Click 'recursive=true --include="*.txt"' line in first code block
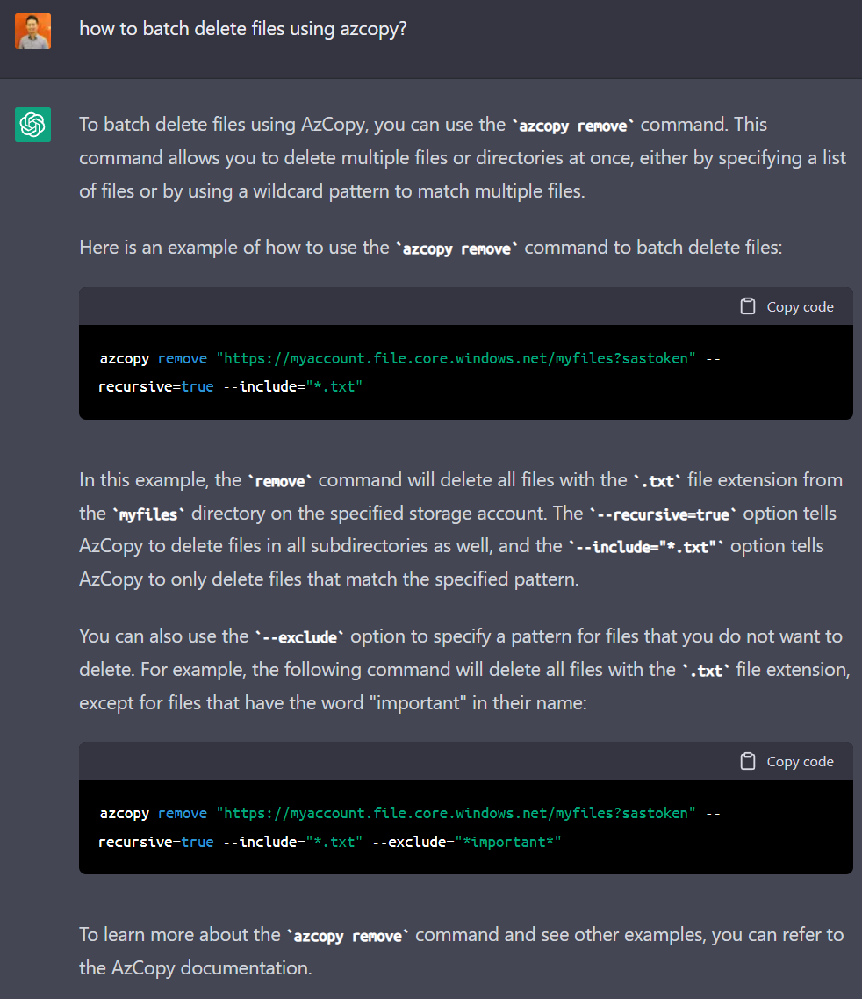 point(231,387)
